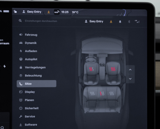Toggle rear left seat heater
This screenshot has width=160, height=129.
[x=92, y=94]
